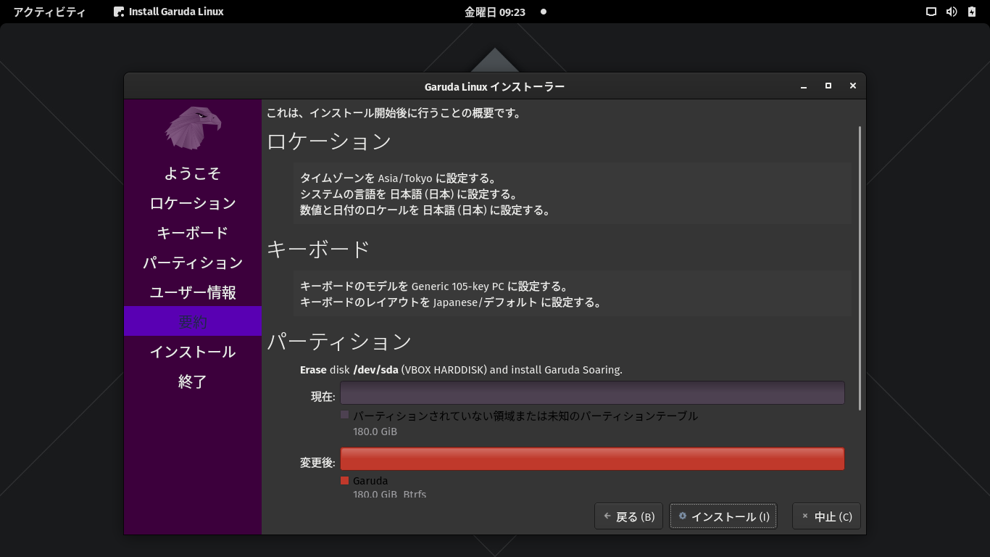Screen dimensions: 990x557
Task: Select the highlighted 要約 step in sidebar
Action: [x=193, y=321]
